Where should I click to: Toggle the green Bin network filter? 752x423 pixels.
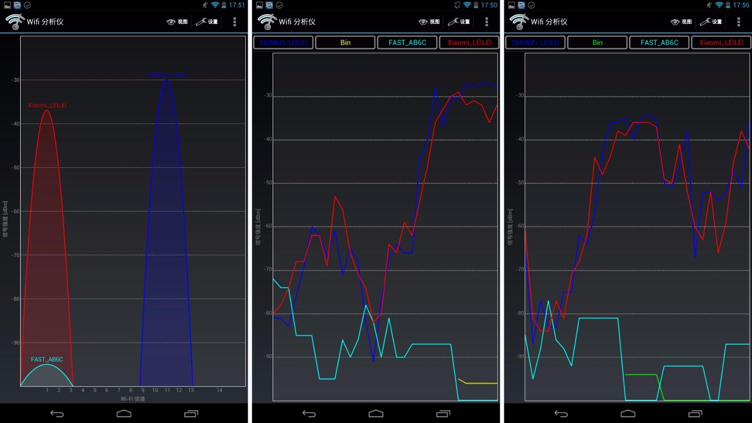[x=597, y=42]
